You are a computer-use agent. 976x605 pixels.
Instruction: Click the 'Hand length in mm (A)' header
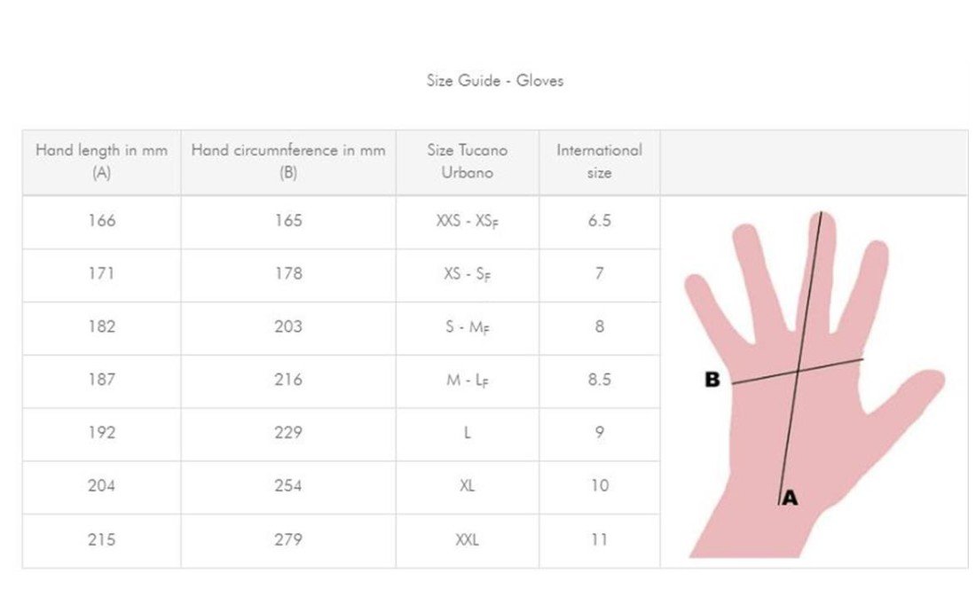pos(101,161)
